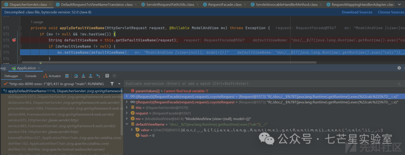
Task: Step over in the debugger toolbar
Action: [76, 76]
